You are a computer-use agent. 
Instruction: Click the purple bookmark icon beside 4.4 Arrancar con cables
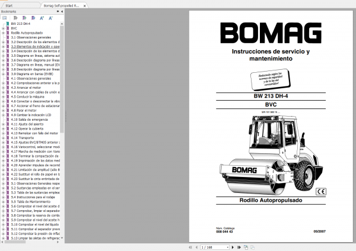pyautogui.click(x=8, y=92)
